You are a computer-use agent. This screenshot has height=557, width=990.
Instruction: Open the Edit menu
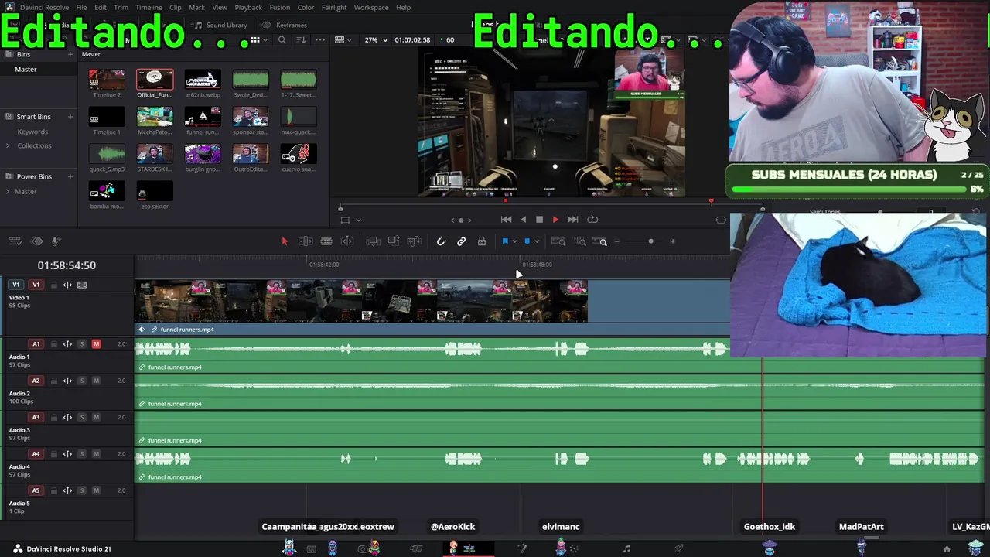click(101, 7)
